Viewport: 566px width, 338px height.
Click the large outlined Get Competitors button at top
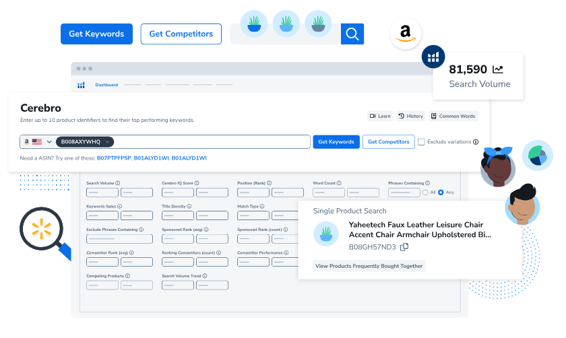[181, 34]
